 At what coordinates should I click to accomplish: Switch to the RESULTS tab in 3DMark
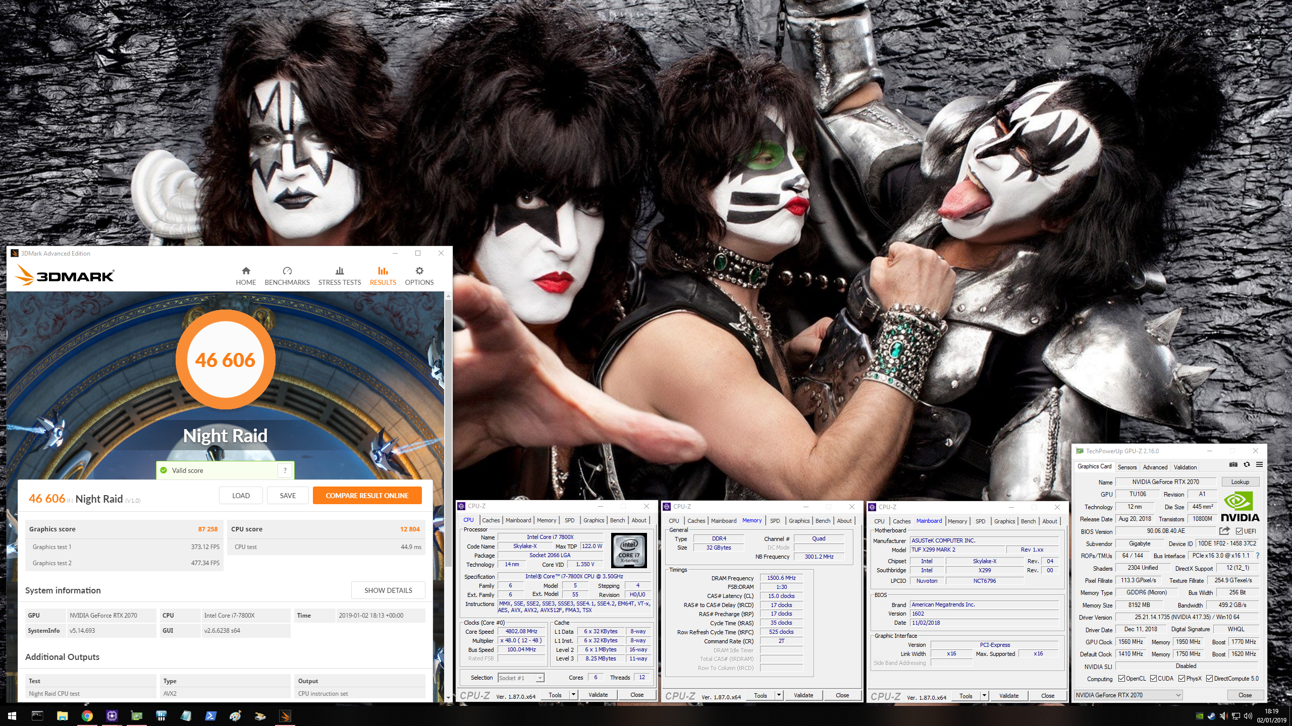383,276
